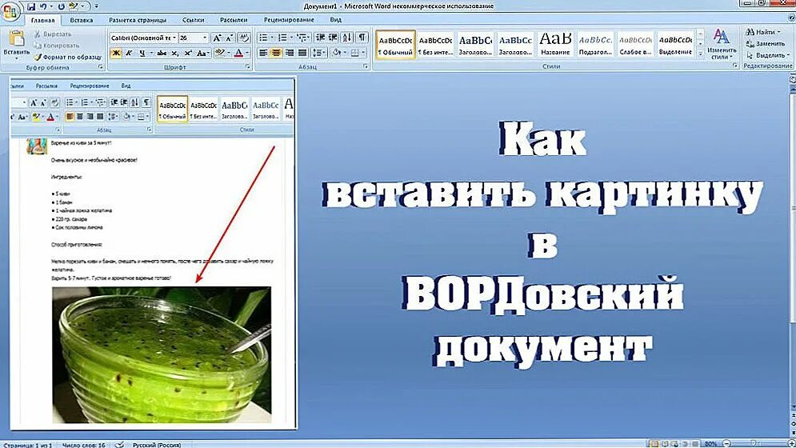The width and height of the screenshot is (796, 448).
Task: Toggle strikethrough abc formatting
Action: [162, 53]
